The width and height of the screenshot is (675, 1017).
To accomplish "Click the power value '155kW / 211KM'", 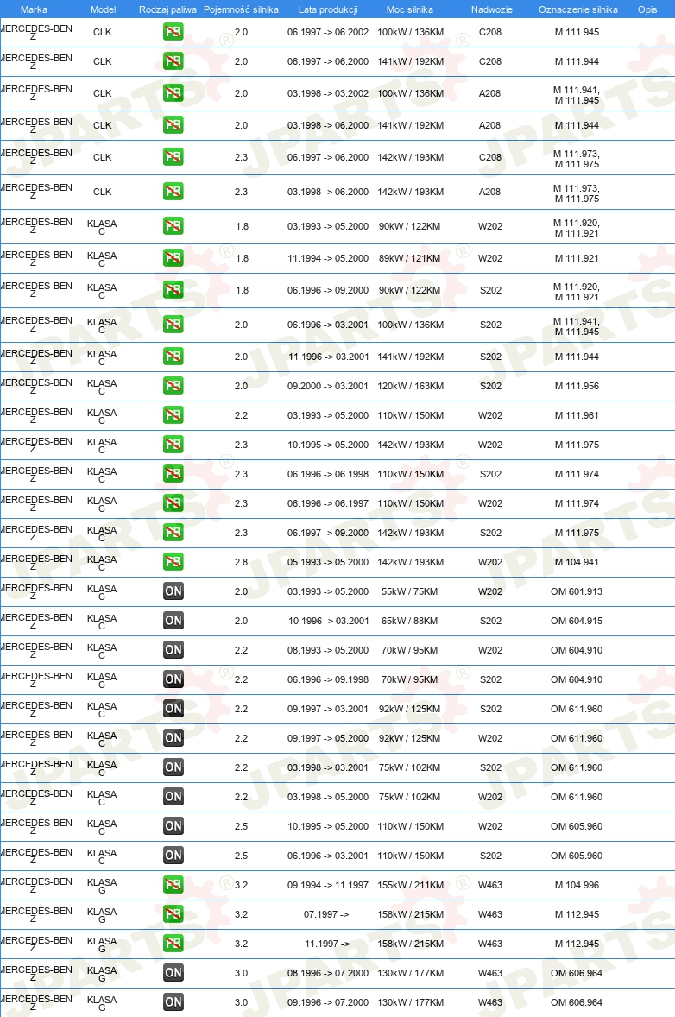I will click(x=411, y=885).
